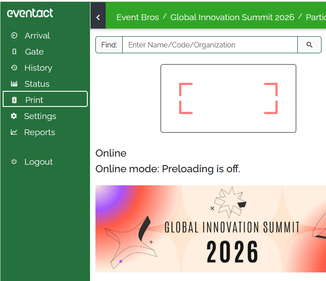
Task: Open the truncated Partic… breadcrumb
Action: click(x=315, y=17)
